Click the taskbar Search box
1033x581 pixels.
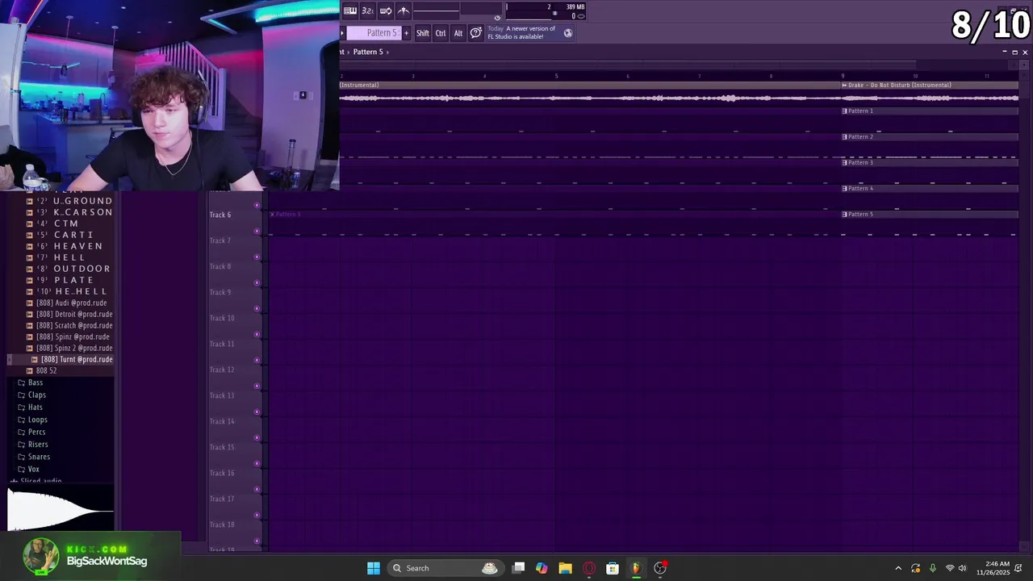444,568
